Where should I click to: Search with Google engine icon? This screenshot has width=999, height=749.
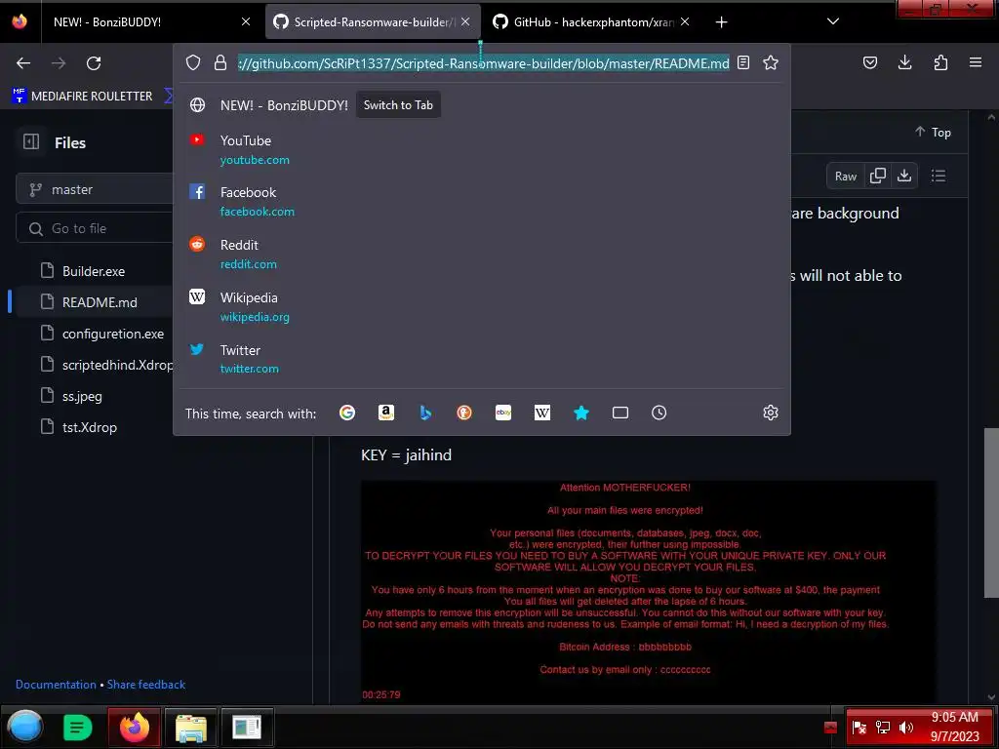347,413
